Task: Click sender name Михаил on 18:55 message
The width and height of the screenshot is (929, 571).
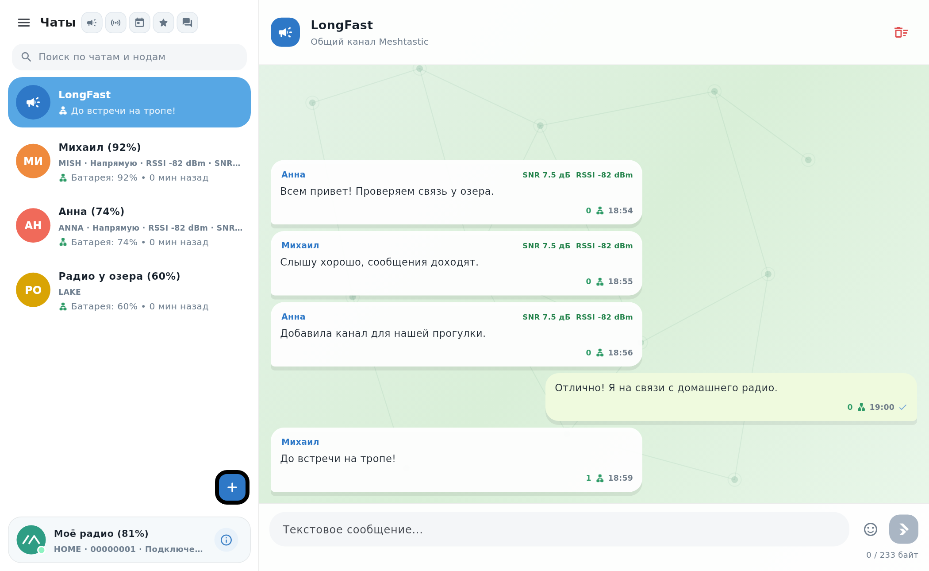Action: pos(300,245)
